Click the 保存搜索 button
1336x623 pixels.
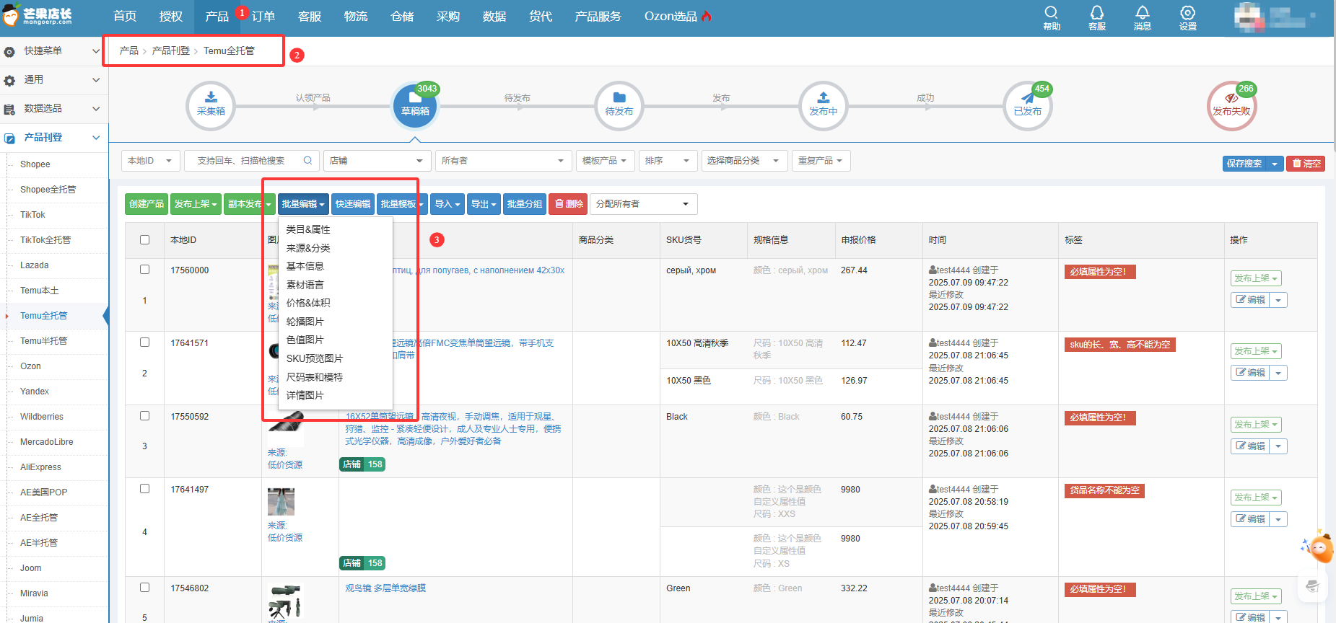1244,164
